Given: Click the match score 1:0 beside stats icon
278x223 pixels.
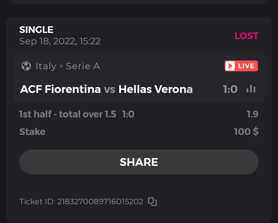Looking at the screenshot, I should pyautogui.click(x=230, y=89).
